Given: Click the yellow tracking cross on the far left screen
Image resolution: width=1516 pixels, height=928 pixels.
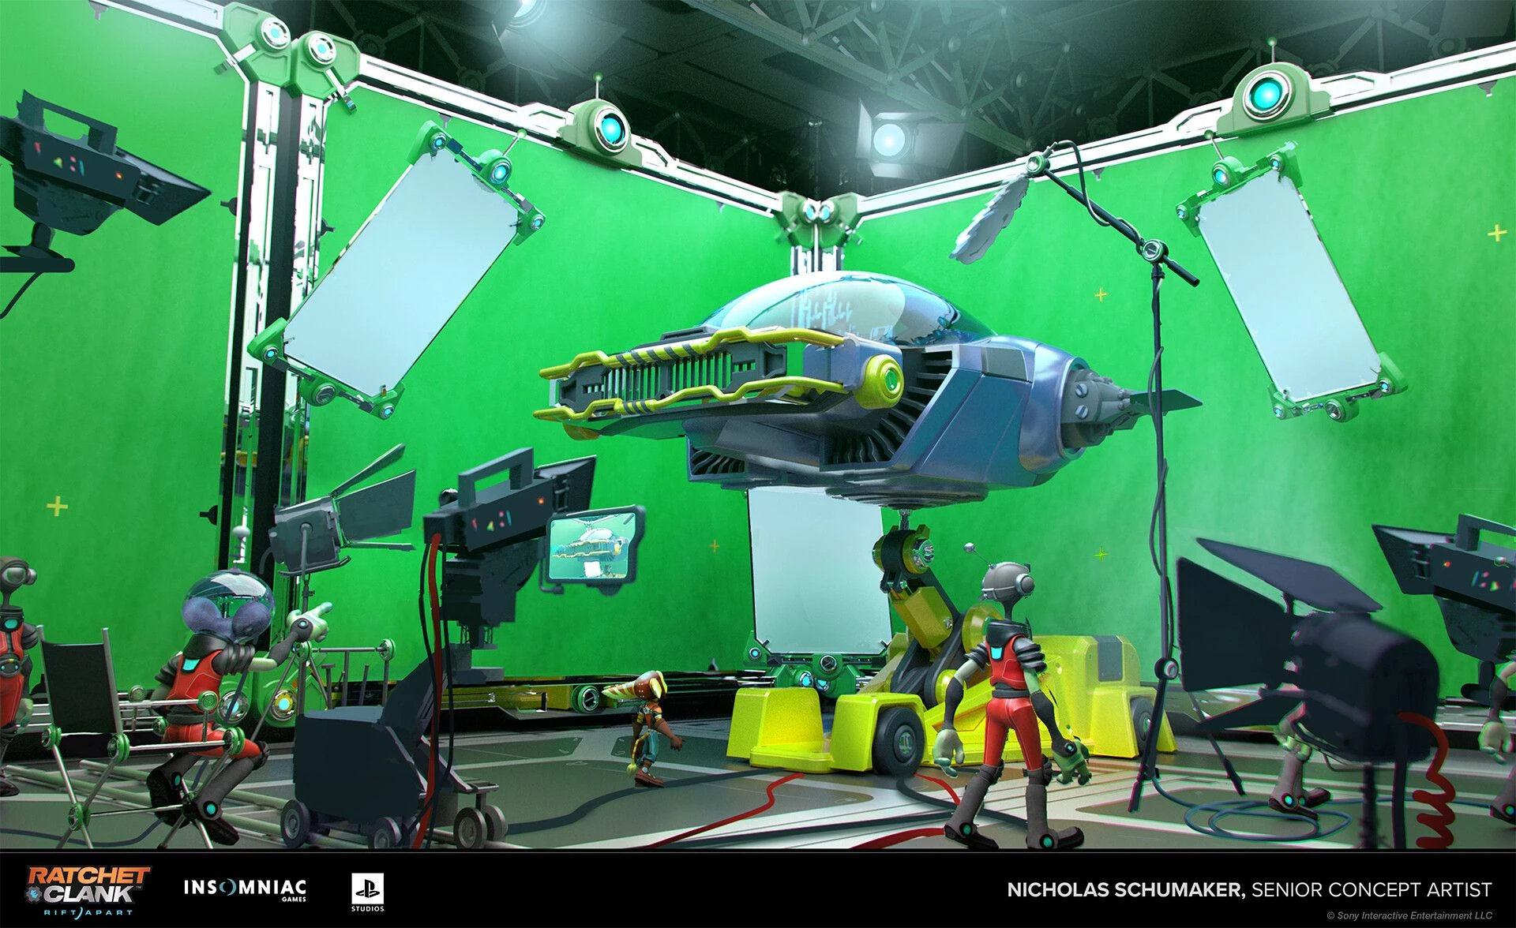Looking at the screenshot, I should point(57,506).
